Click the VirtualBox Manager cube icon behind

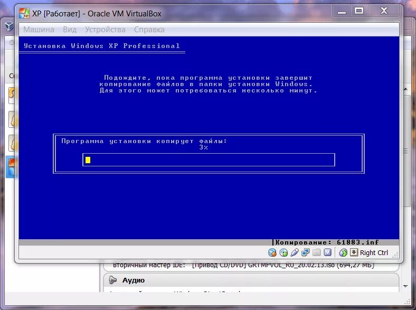pos(9,26)
